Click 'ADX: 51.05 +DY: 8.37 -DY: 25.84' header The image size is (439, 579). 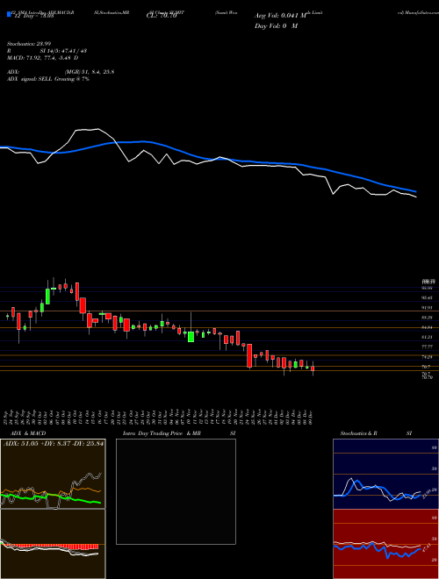53,444
